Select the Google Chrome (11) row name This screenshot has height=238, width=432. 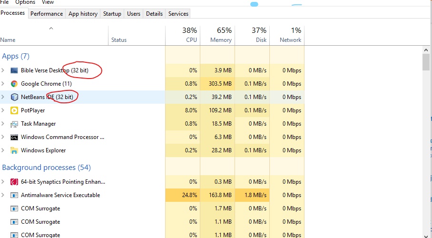click(x=46, y=84)
